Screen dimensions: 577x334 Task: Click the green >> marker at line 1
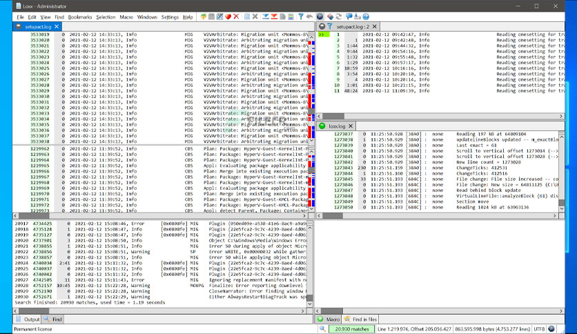click(x=324, y=35)
